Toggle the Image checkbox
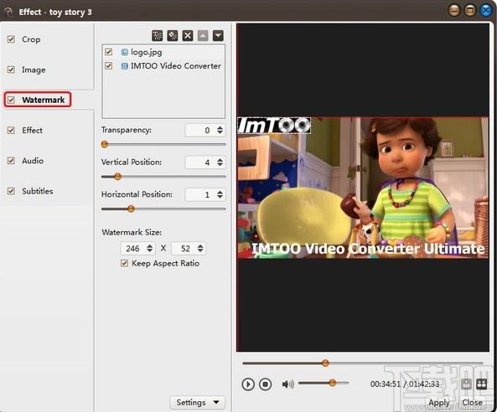Image resolution: width=497 pixels, height=412 pixels. 11,70
